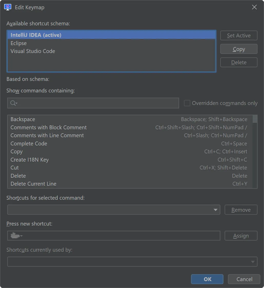Screen dimensions: 264x288
Task: Close the Edit Keymap dialog
Action: 254,7
